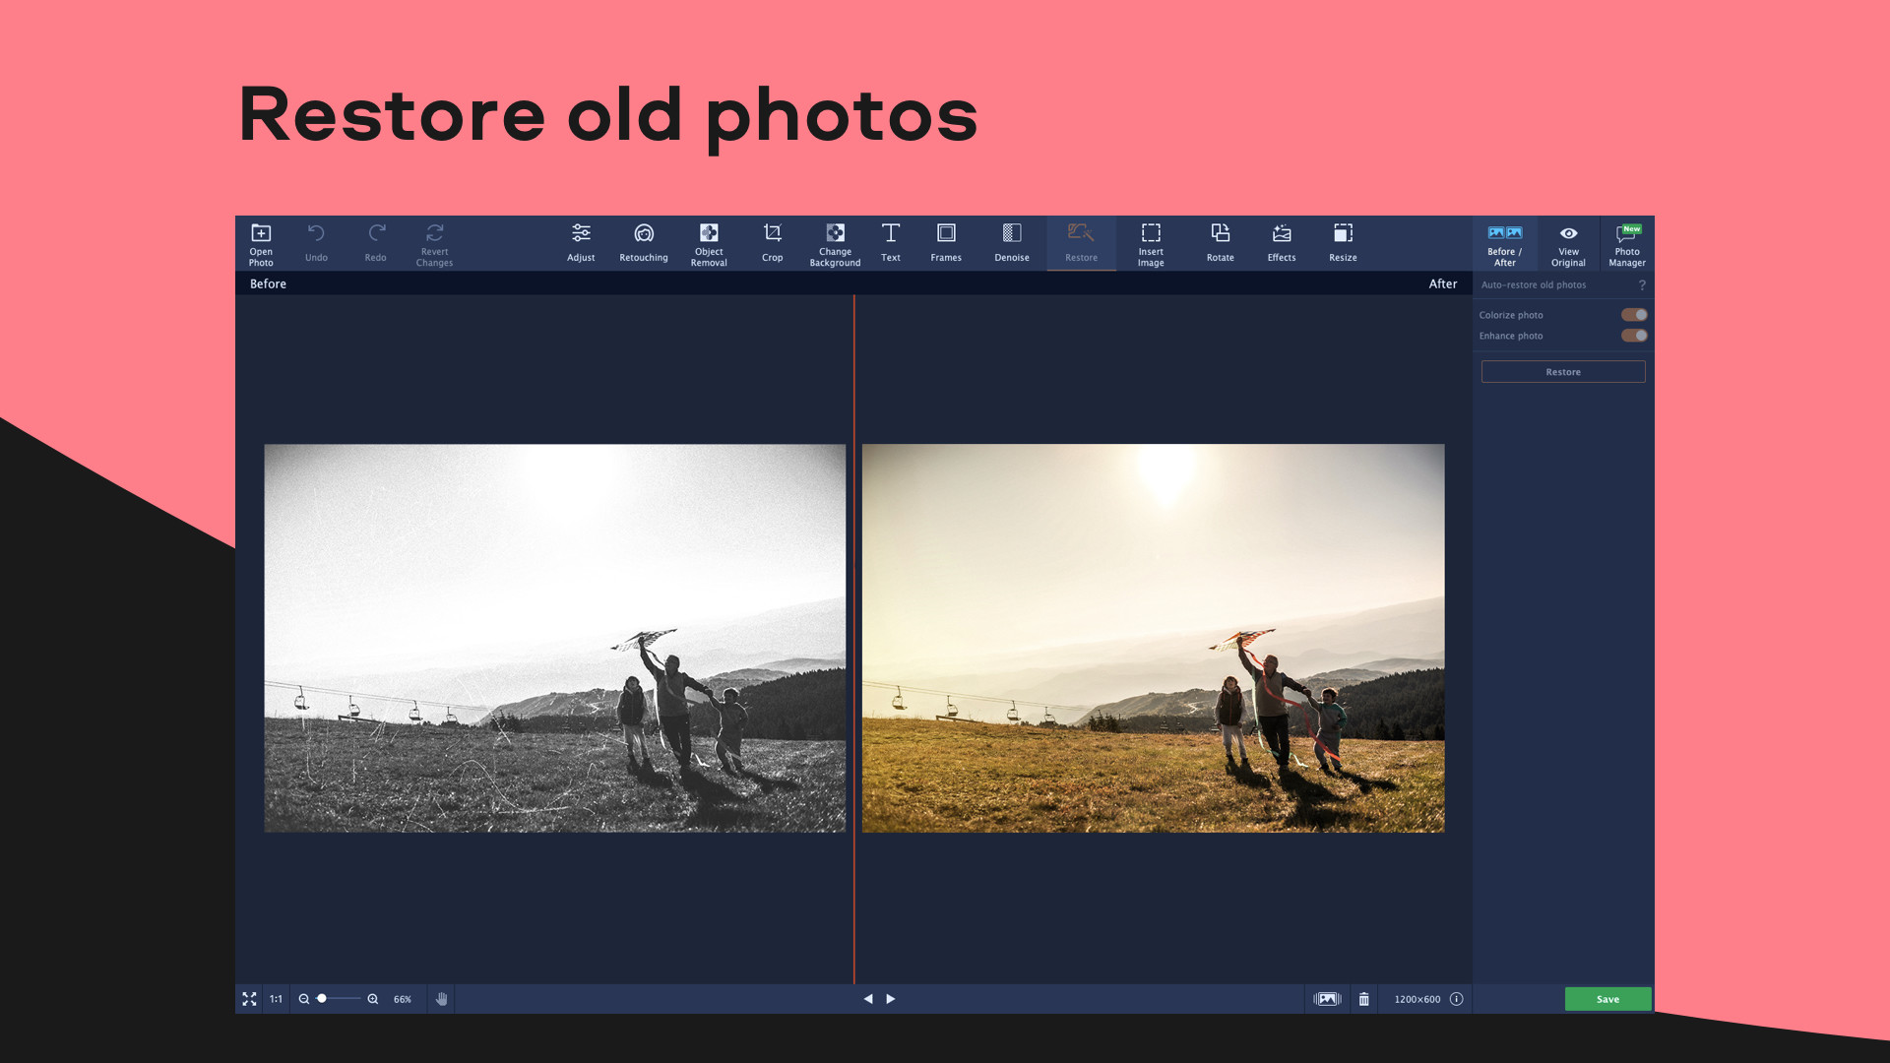This screenshot has height=1063, width=1890.
Task: Select the Restore tool
Action: coord(1081,243)
